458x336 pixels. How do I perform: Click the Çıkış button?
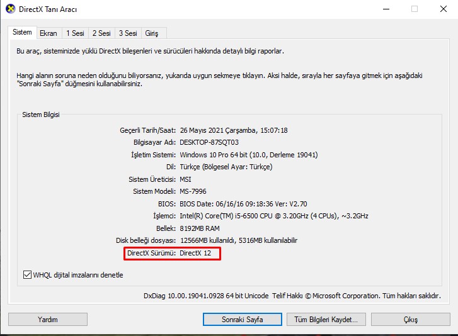(411, 320)
